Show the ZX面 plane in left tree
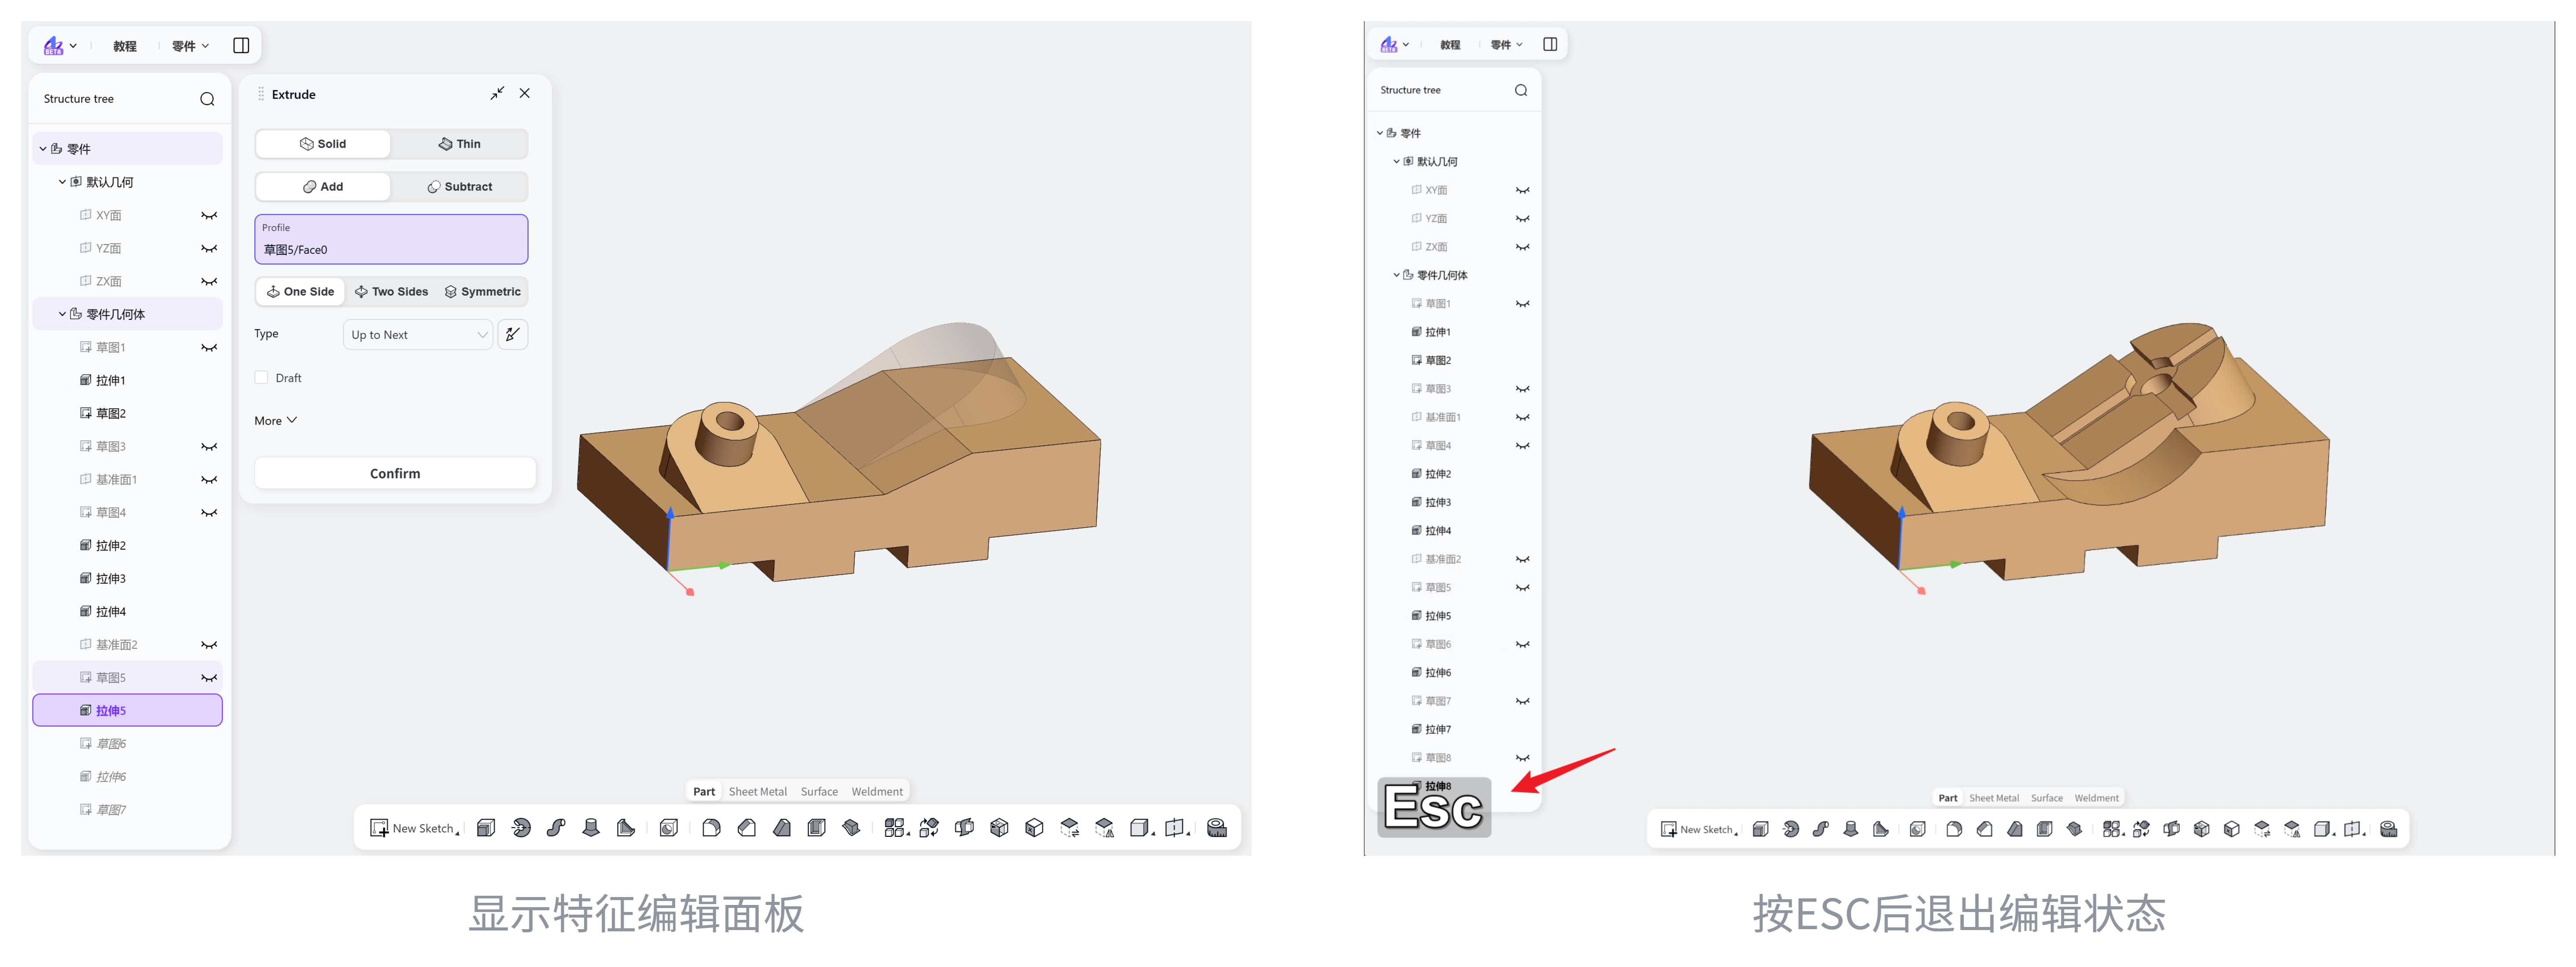The height and width of the screenshot is (967, 2576). click(209, 282)
